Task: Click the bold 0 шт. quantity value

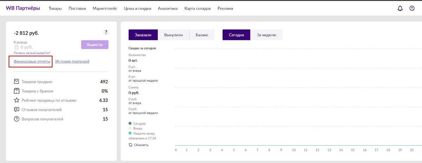Action: click(x=133, y=60)
